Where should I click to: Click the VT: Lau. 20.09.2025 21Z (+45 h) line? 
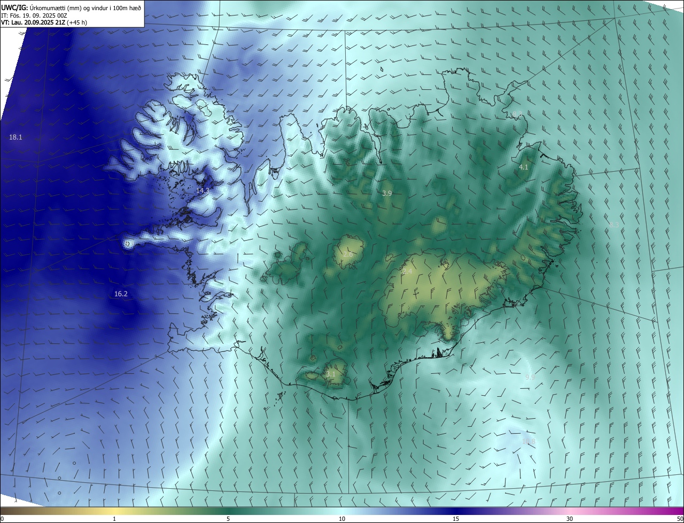[x=44, y=23]
